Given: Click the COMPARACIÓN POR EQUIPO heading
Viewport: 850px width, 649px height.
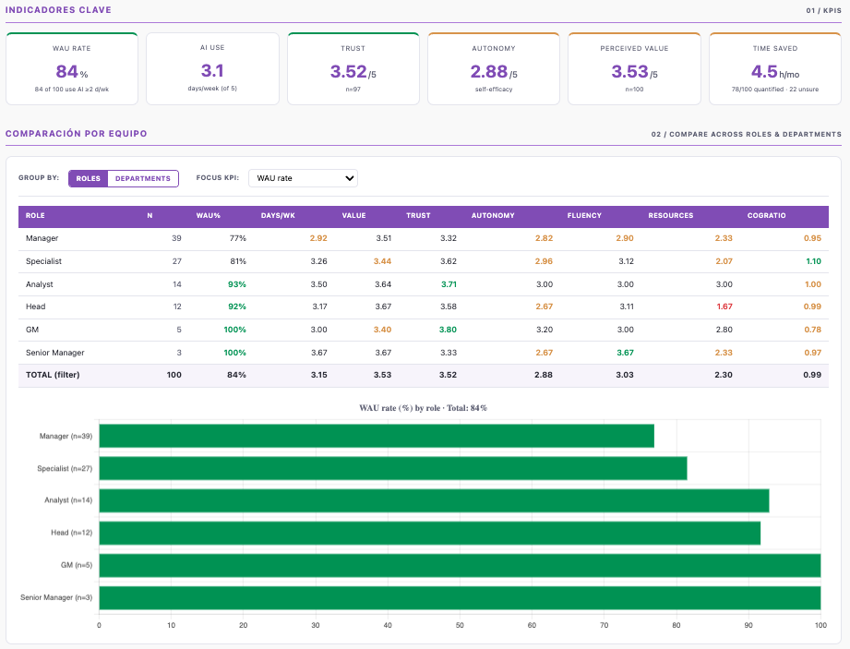Looking at the screenshot, I should click(77, 133).
